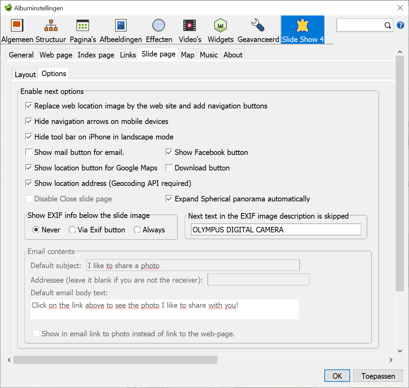Click the OLYMPUS DIGITAL CAMERA text field
The height and width of the screenshot is (388, 409).
pos(275,229)
